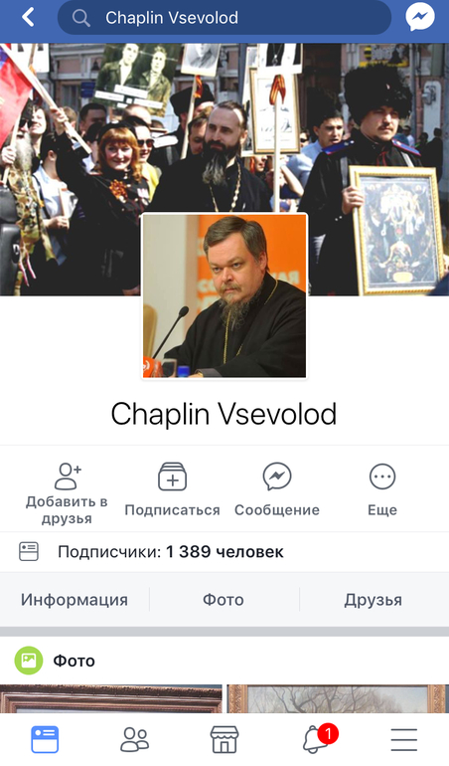This screenshot has height=766, width=449.
Task: Open Marketplace icon in bottom bar
Action: point(224,739)
